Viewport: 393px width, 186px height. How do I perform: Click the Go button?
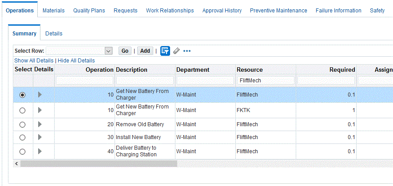pyautogui.click(x=125, y=51)
